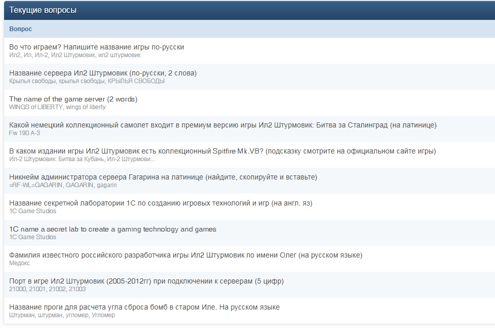This screenshot has width=495, height=333.
Task: Click answers 'Штурман, штурман, угломер, Угломер'
Action: pos(62,315)
